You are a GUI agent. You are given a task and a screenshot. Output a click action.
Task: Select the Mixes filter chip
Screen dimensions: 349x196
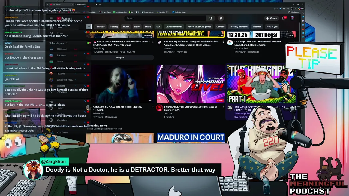pyautogui.click(x=148, y=27)
